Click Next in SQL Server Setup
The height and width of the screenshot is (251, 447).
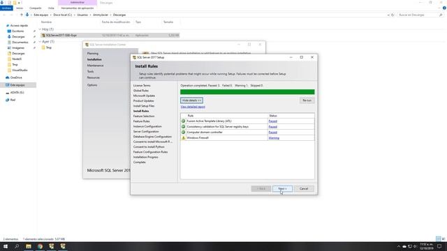282,188
